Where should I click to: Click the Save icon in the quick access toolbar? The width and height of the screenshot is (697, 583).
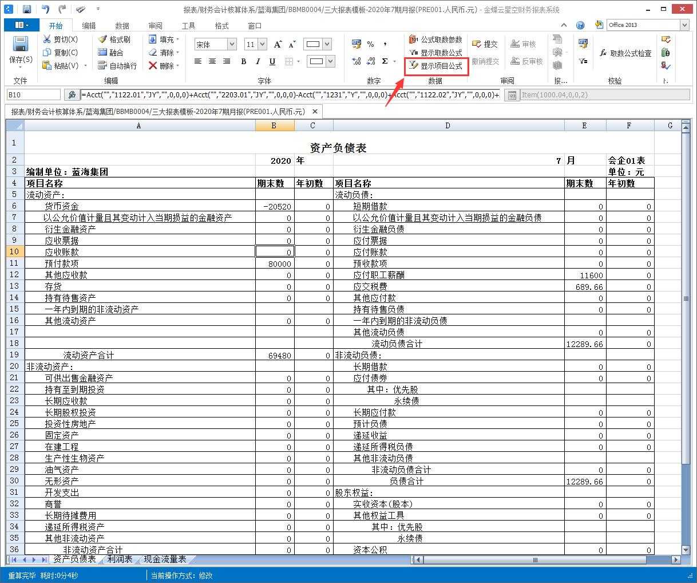point(26,9)
